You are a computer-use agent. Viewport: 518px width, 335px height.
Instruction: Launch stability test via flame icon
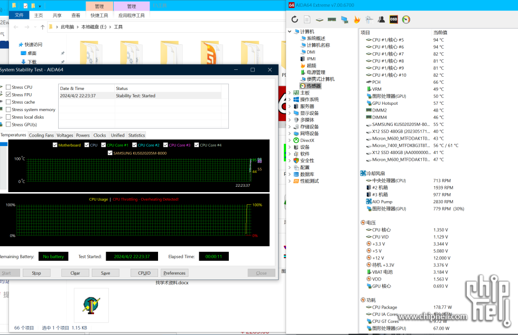357,20
